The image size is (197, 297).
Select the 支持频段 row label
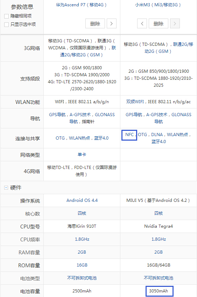30,79
